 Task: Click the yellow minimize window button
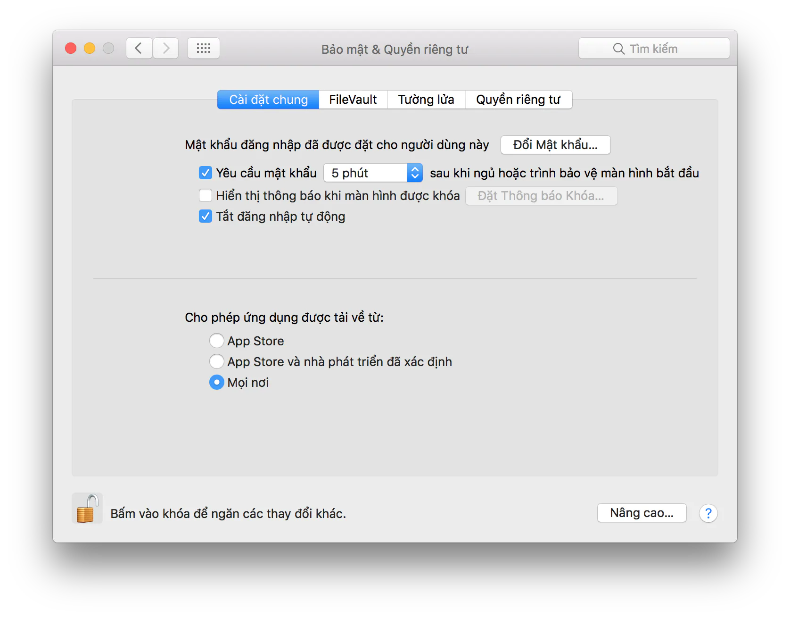point(90,48)
